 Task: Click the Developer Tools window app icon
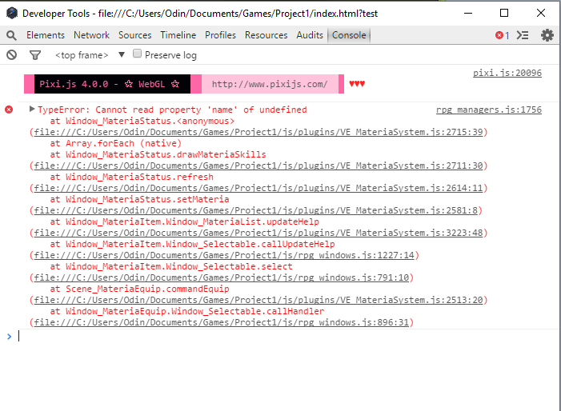click(x=12, y=14)
